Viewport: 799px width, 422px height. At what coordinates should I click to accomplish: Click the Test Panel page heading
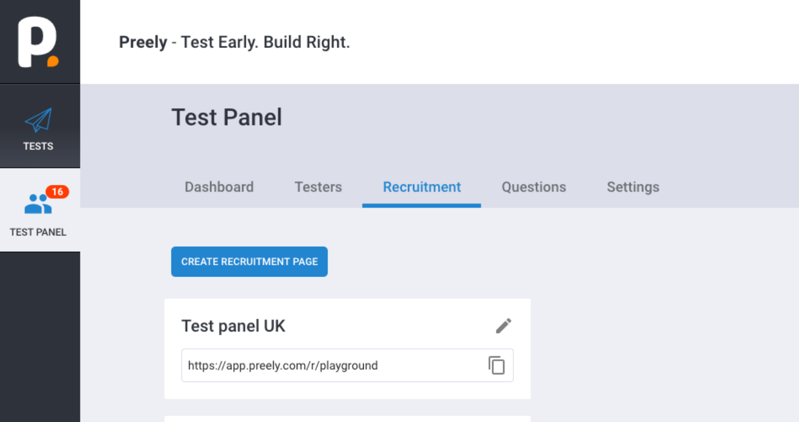point(226,117)
